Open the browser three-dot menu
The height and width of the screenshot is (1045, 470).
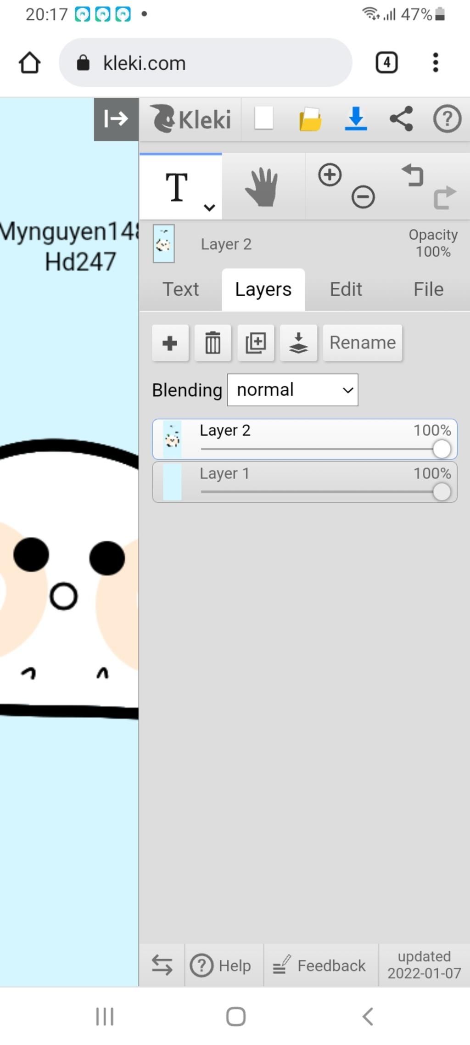[x=435, y=62]
